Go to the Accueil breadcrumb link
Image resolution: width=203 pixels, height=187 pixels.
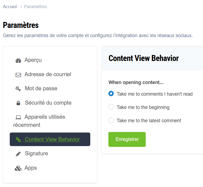click(10, 7)
